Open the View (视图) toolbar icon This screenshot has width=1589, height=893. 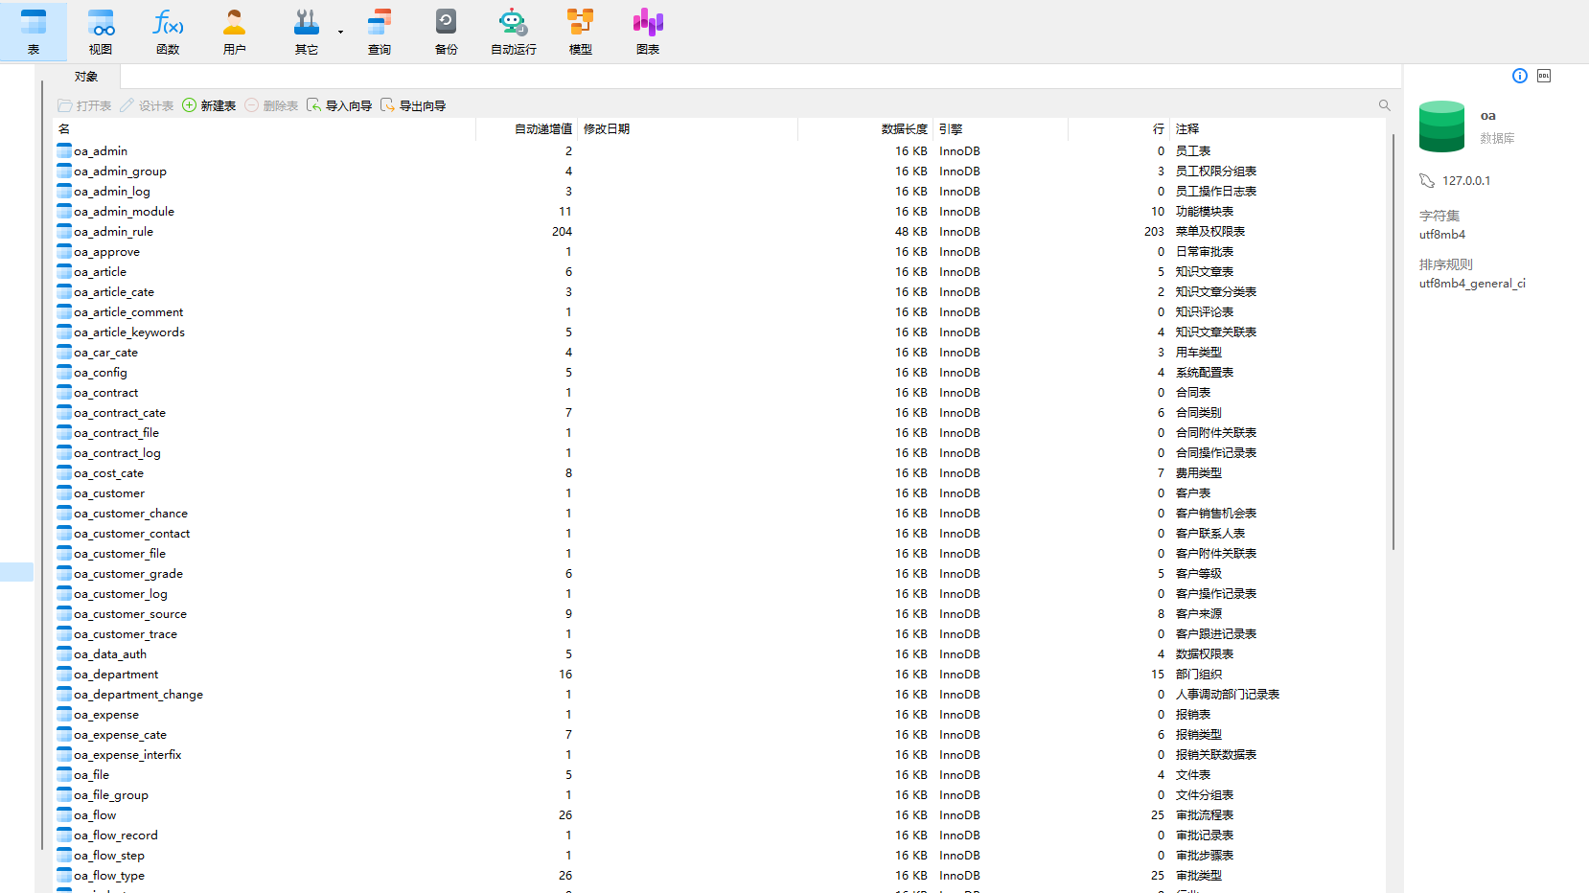[x=101, y=32]
